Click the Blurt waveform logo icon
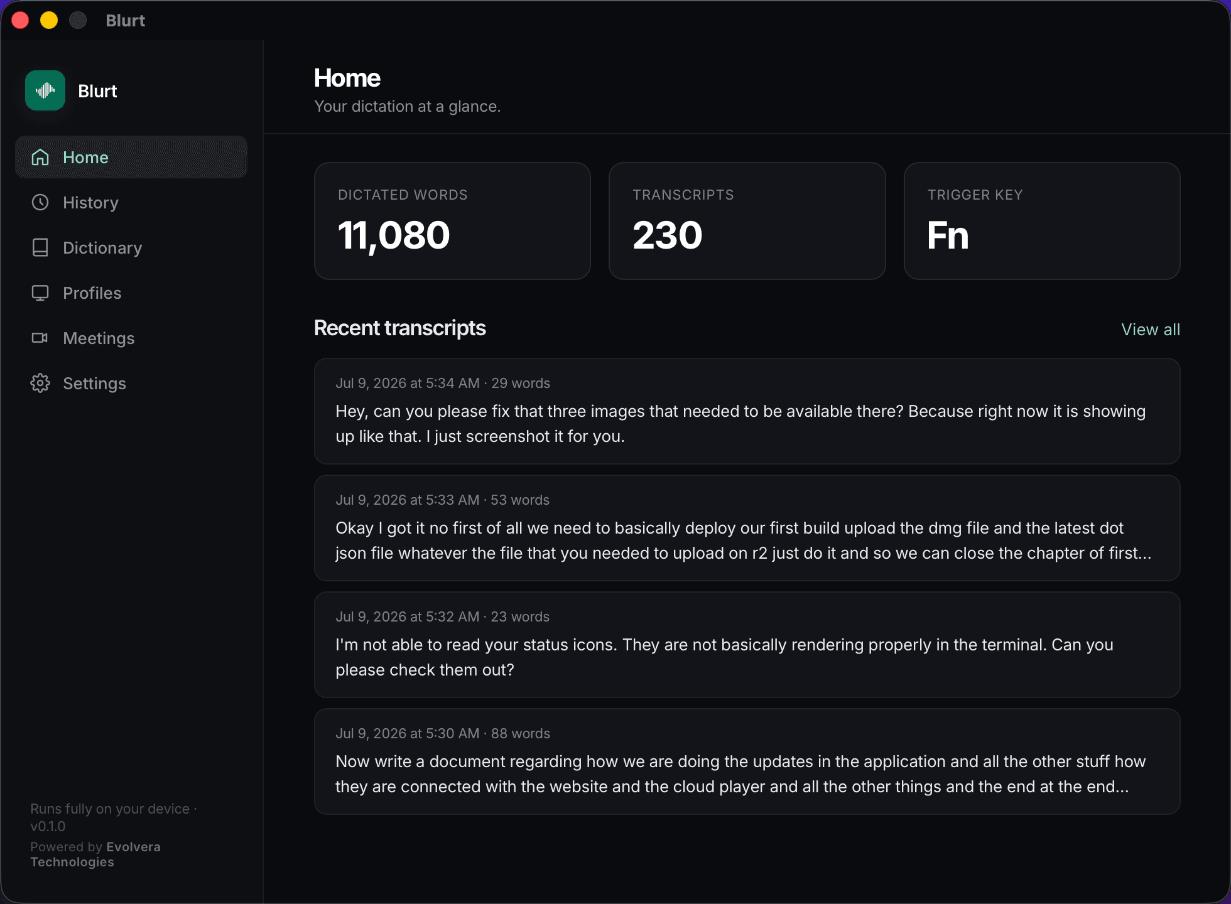The height and width of the screenshot is (904, 1231). click(x=45, y=90)
